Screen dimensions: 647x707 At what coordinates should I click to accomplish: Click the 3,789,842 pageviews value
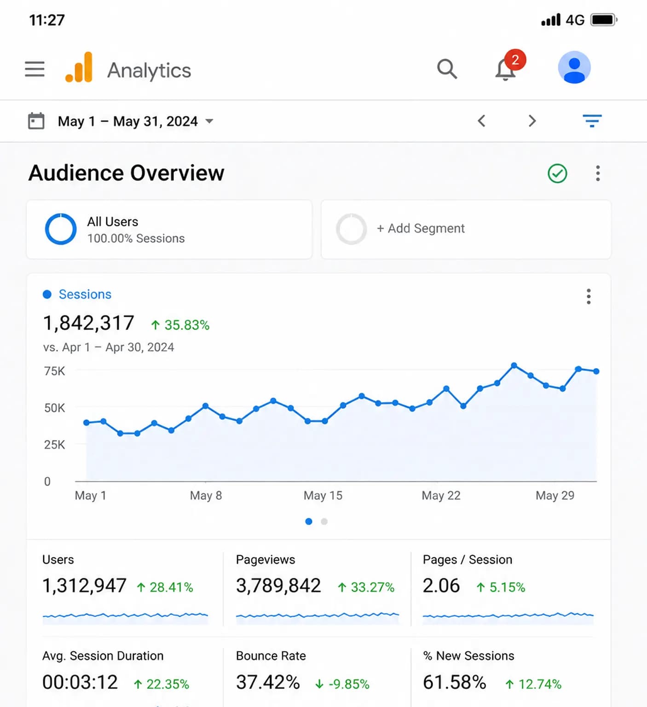(x=278, y=586)
